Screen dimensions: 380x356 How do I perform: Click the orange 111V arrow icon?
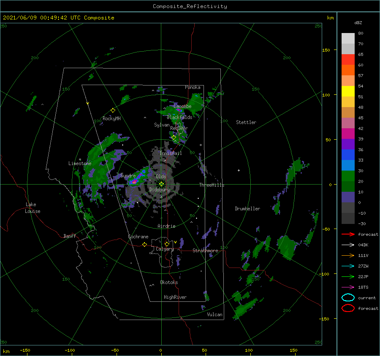coord(348,255)
